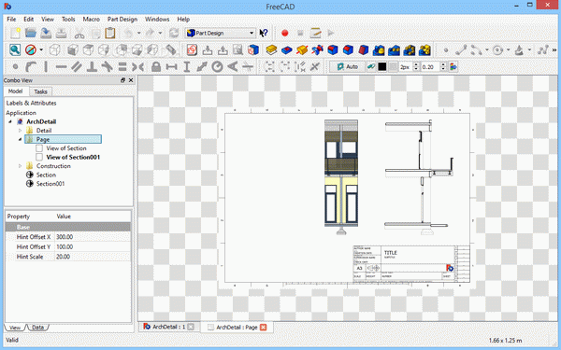Image resolution: width=561 pixels, height=350 pixels.
Task: Click the perpendicular constraint icon
Action: pos(92,67)
